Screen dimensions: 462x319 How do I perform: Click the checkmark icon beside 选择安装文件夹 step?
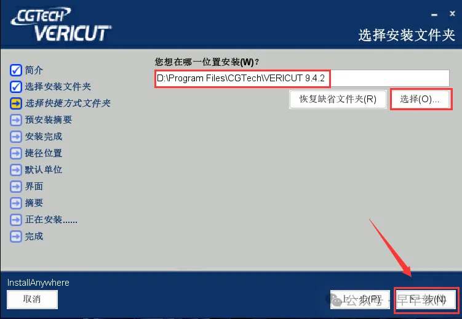[x=15, y=87]
